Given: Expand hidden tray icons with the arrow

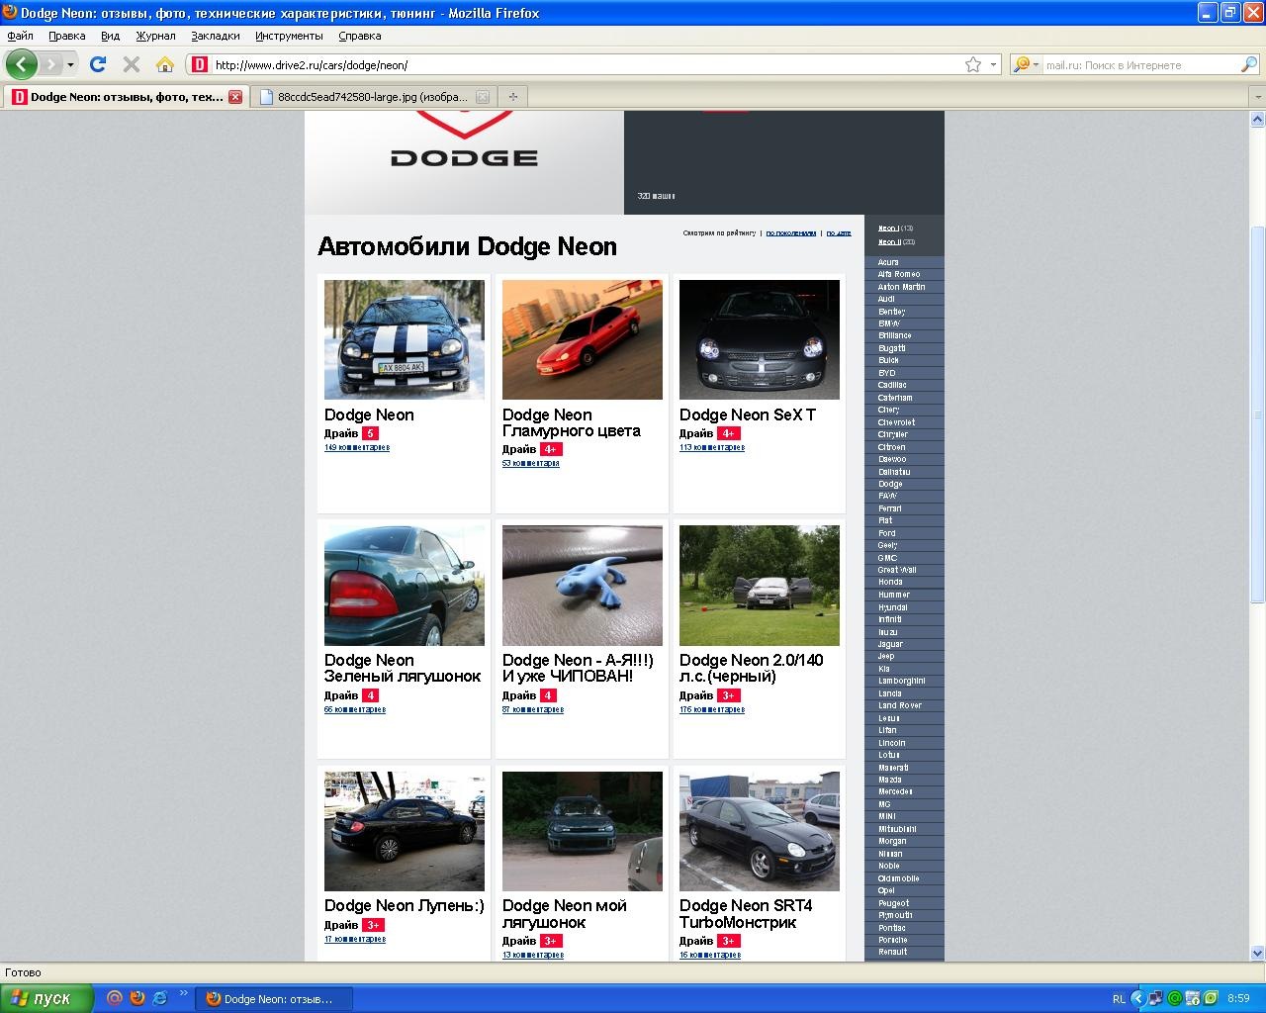Looking at the screenshot, I should pyautogui.click(x=1137, y=999).
